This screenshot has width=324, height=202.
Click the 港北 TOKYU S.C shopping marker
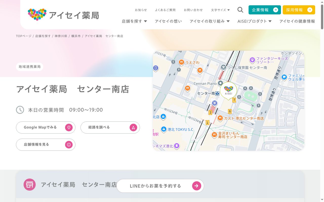164,129
